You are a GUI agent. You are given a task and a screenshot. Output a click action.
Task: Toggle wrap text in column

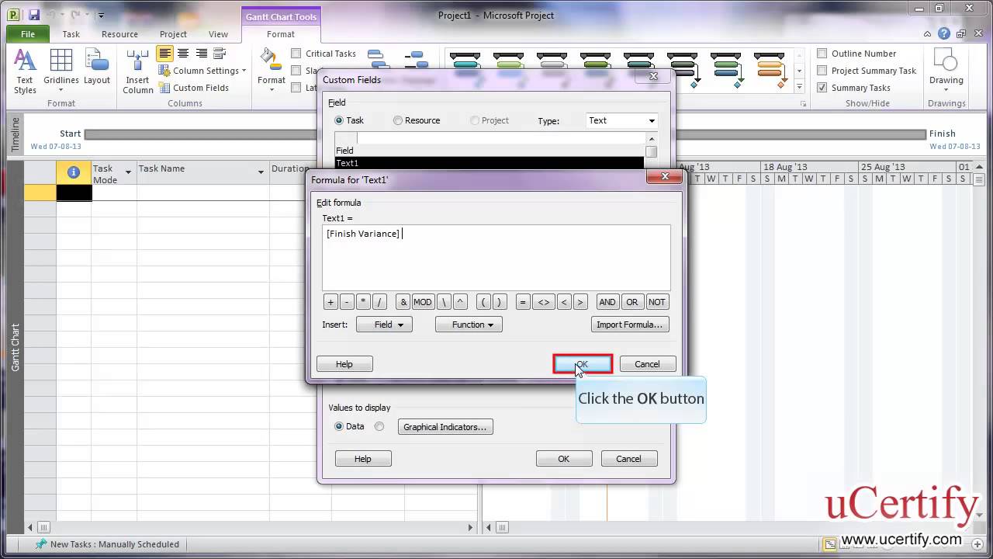click(220, 54)
